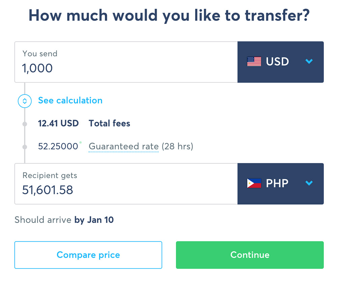Screen dimensions: 337x282
Task: Click the circular up-down arrows calculation icon
Action: (25, 101)
